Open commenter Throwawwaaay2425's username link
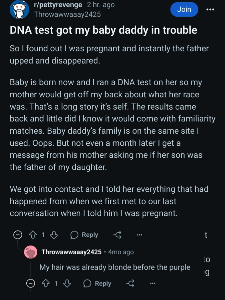The image size is (225, 300). pyautogui.click(x=71, y=252)
